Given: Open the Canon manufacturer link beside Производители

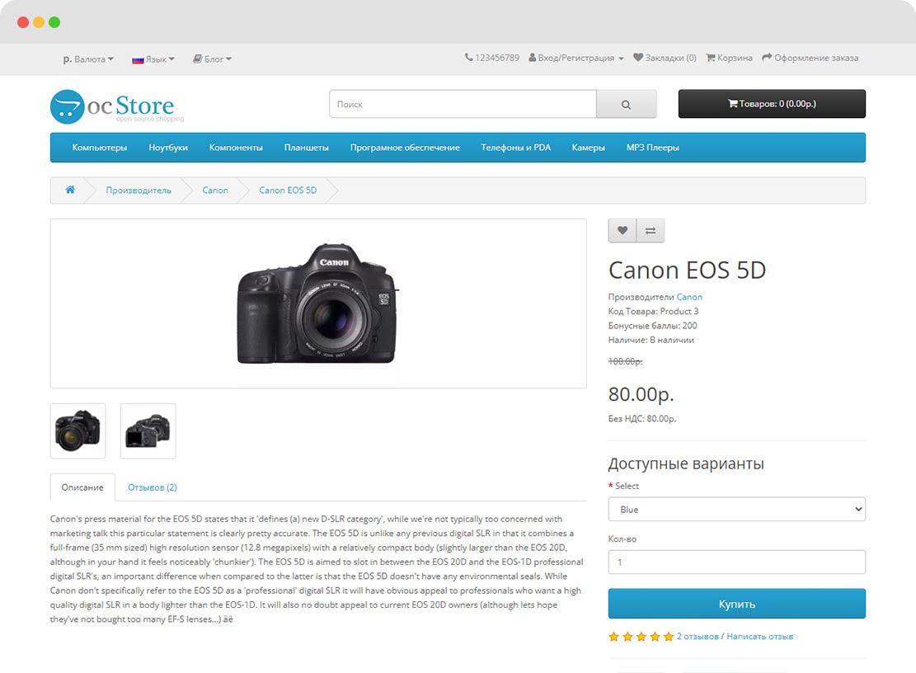Looking at the screenshot, I should click(689, 297).
